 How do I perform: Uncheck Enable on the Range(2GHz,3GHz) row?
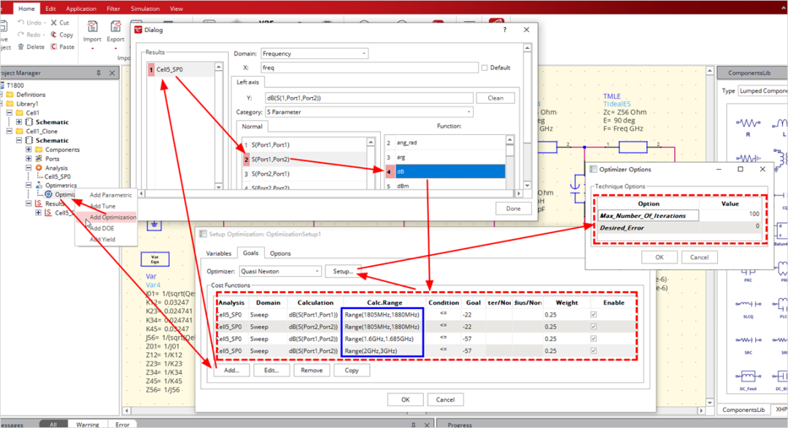(593, 351)
